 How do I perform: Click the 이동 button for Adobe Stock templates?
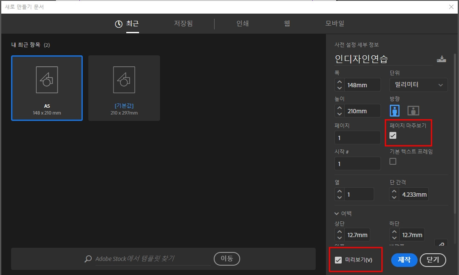coord(227,259)
